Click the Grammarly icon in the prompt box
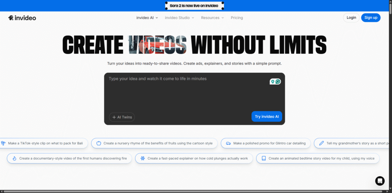The image size is (392, 193). (x=278, y=82)
